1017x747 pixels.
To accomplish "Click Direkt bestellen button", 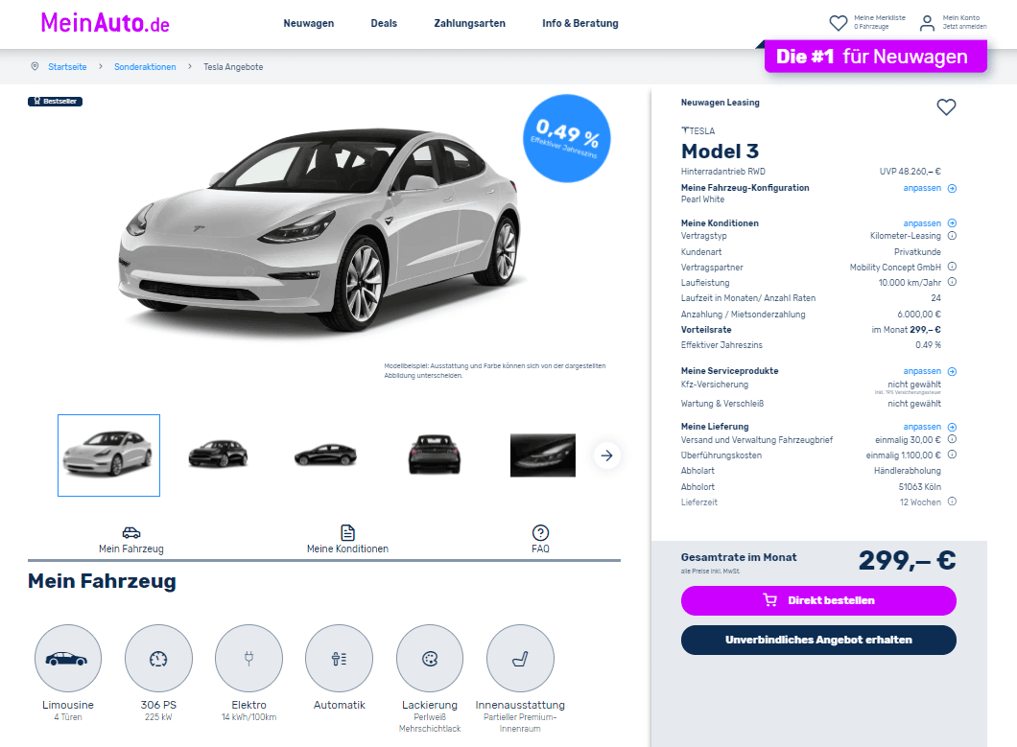I will pyautogui.click(x=818, y=600).
